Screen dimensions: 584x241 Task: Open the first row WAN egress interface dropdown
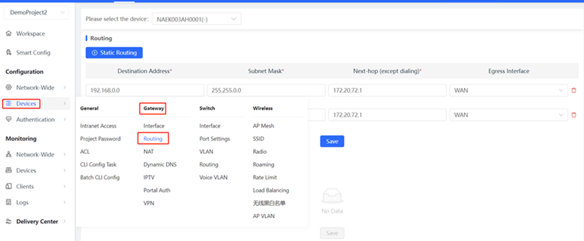(x=508, y=90)
